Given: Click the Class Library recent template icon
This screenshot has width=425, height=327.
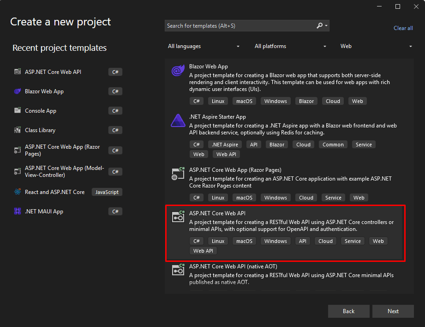Looking at the screenshot, I should (x=18, y=130).
